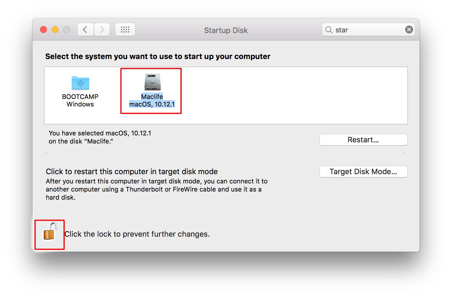Click the "Startup Disk" window title

click(x=226, y=30)
